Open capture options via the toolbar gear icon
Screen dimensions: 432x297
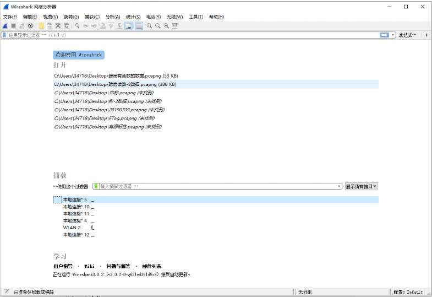tap(31, 26)
